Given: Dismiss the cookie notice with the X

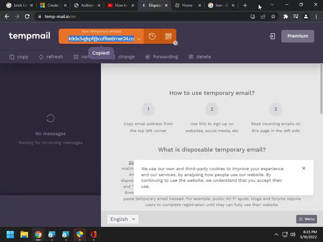Looking at the screenshot, I should (x=304, y=168).
